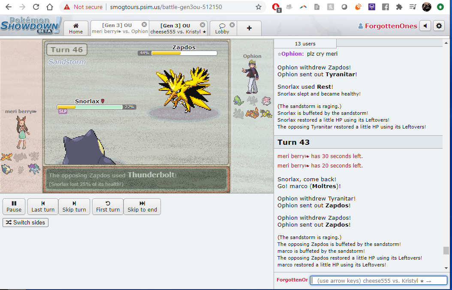Viewport: 452px width, 290px height.
Task: Open the orange bell extension icon
Action: tap(358, 7)
